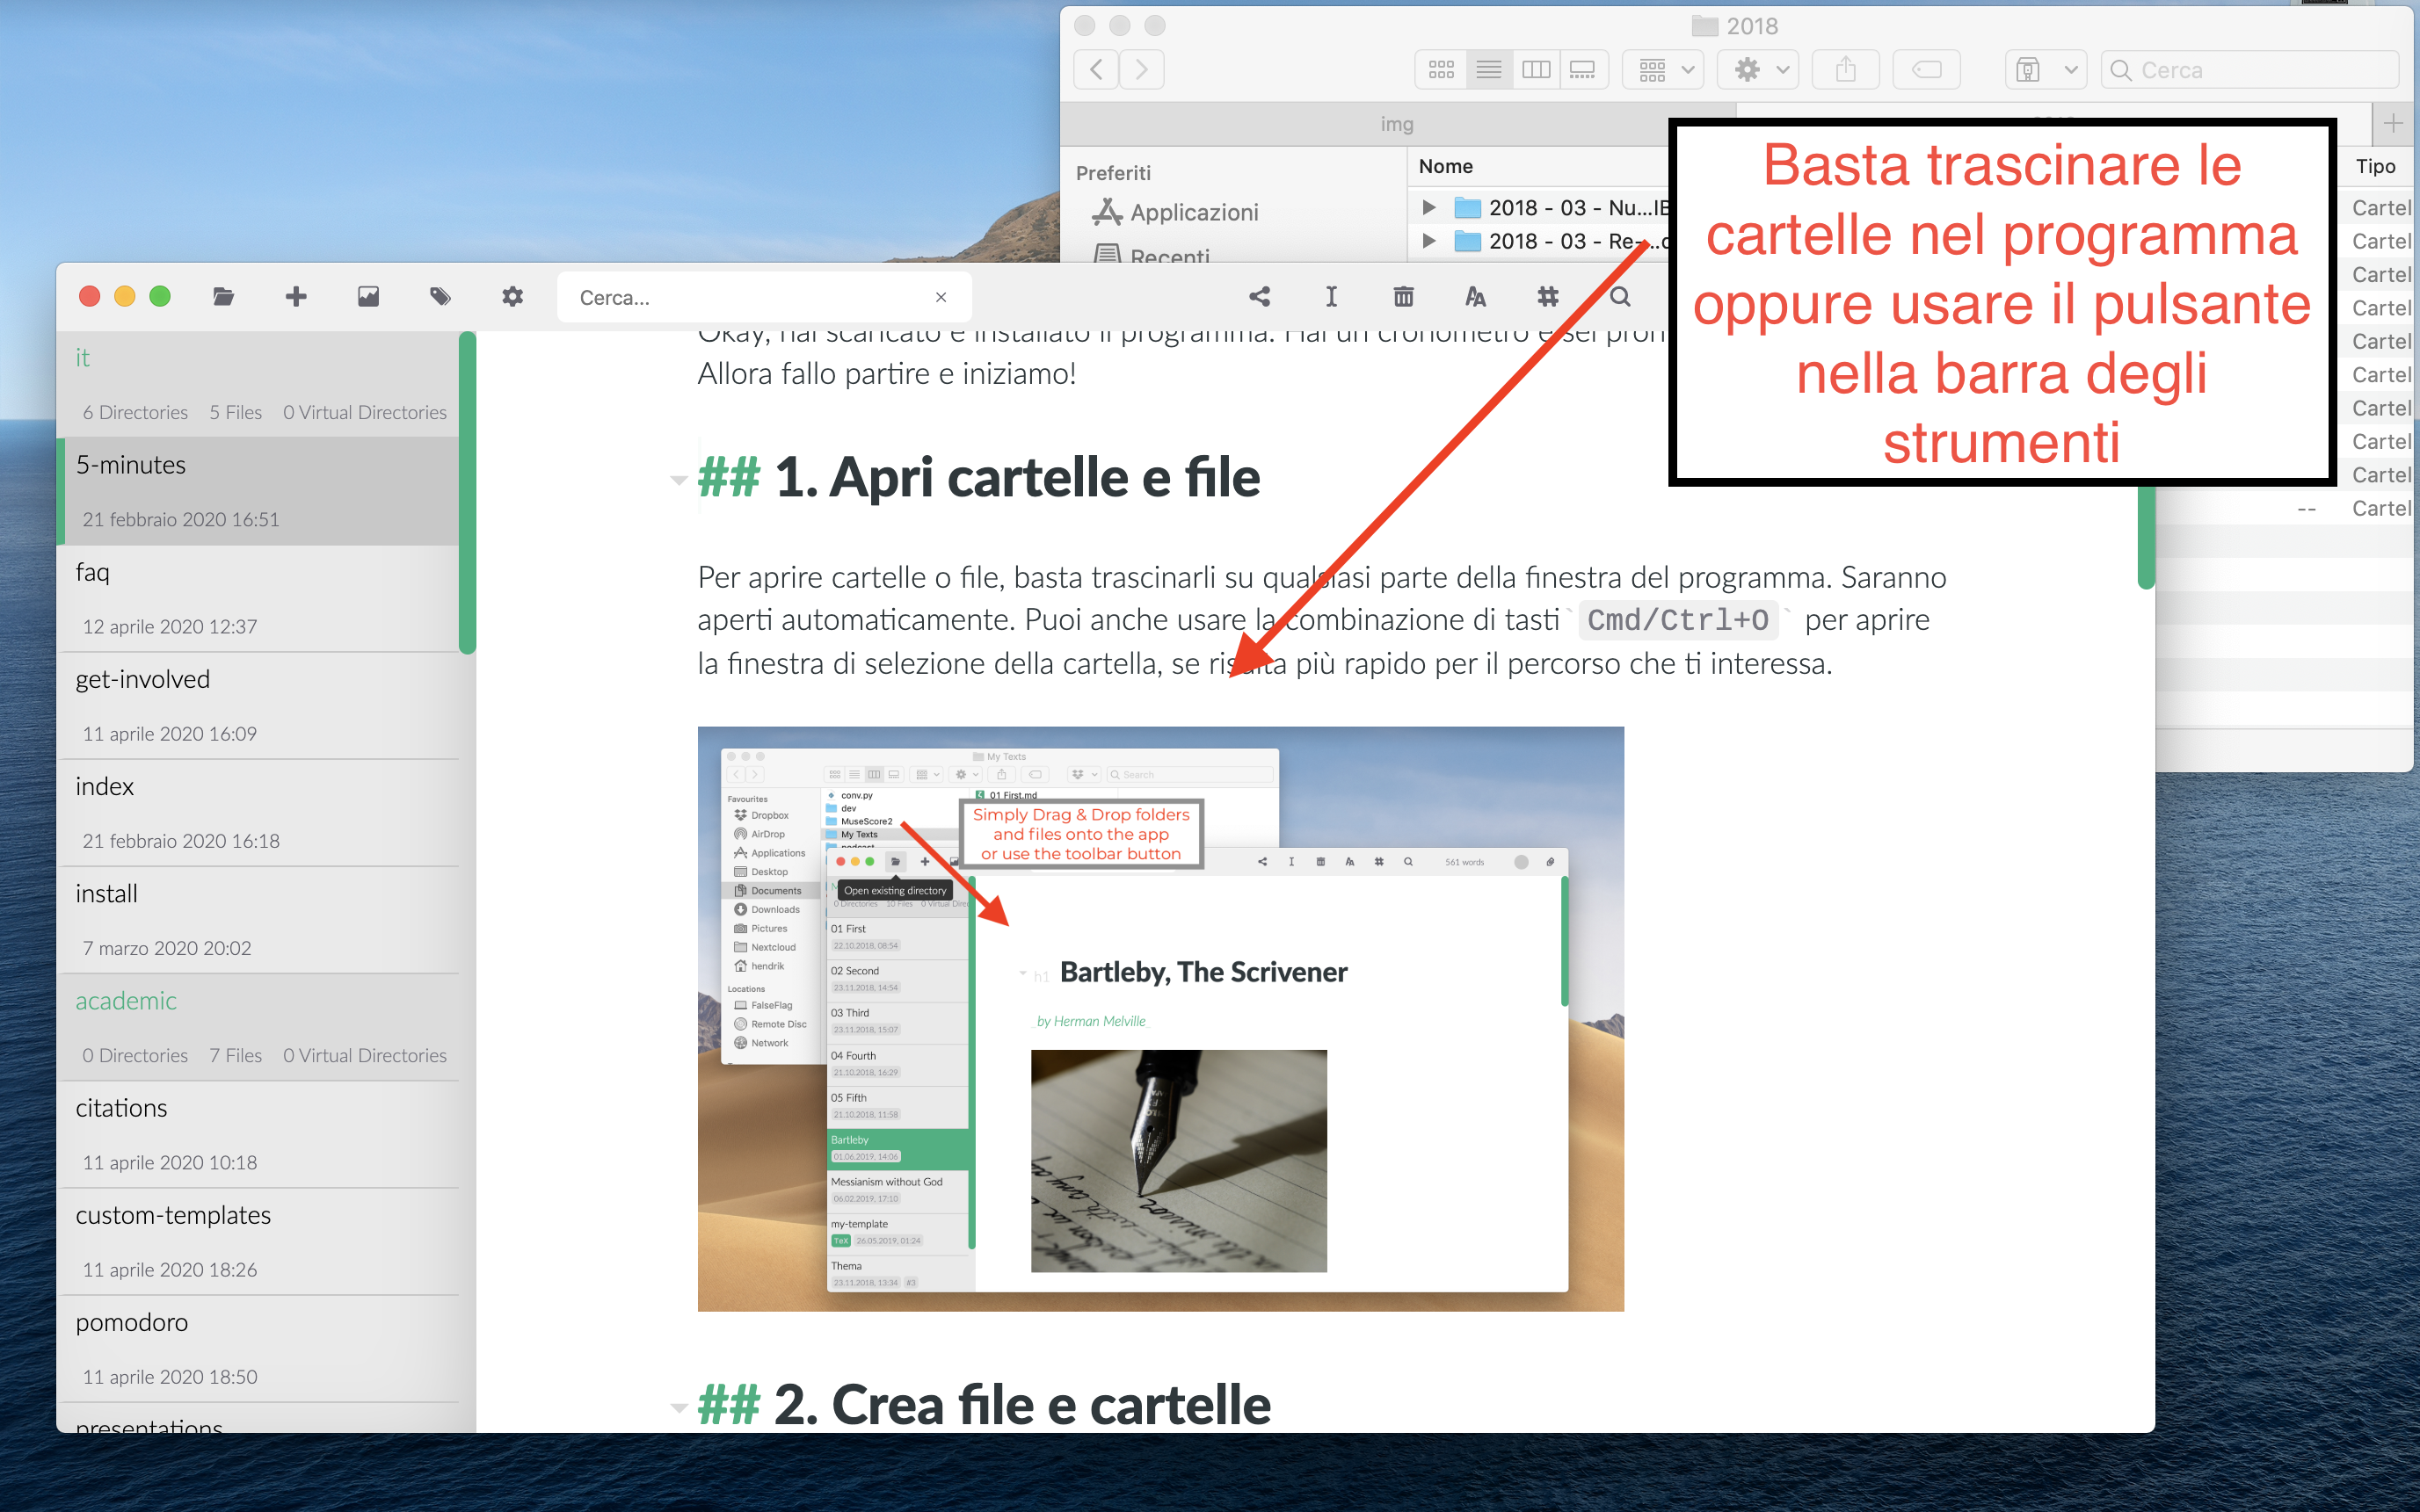The image size is (2420, 1512).
Task: Open preferences via the gear icon
Action: (512, 297)
